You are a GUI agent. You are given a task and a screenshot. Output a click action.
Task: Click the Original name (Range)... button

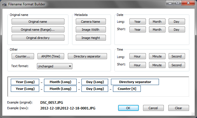tap(38, 30)
